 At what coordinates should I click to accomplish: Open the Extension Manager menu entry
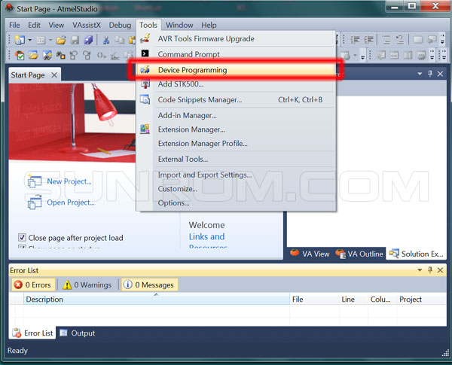(191, 129)
